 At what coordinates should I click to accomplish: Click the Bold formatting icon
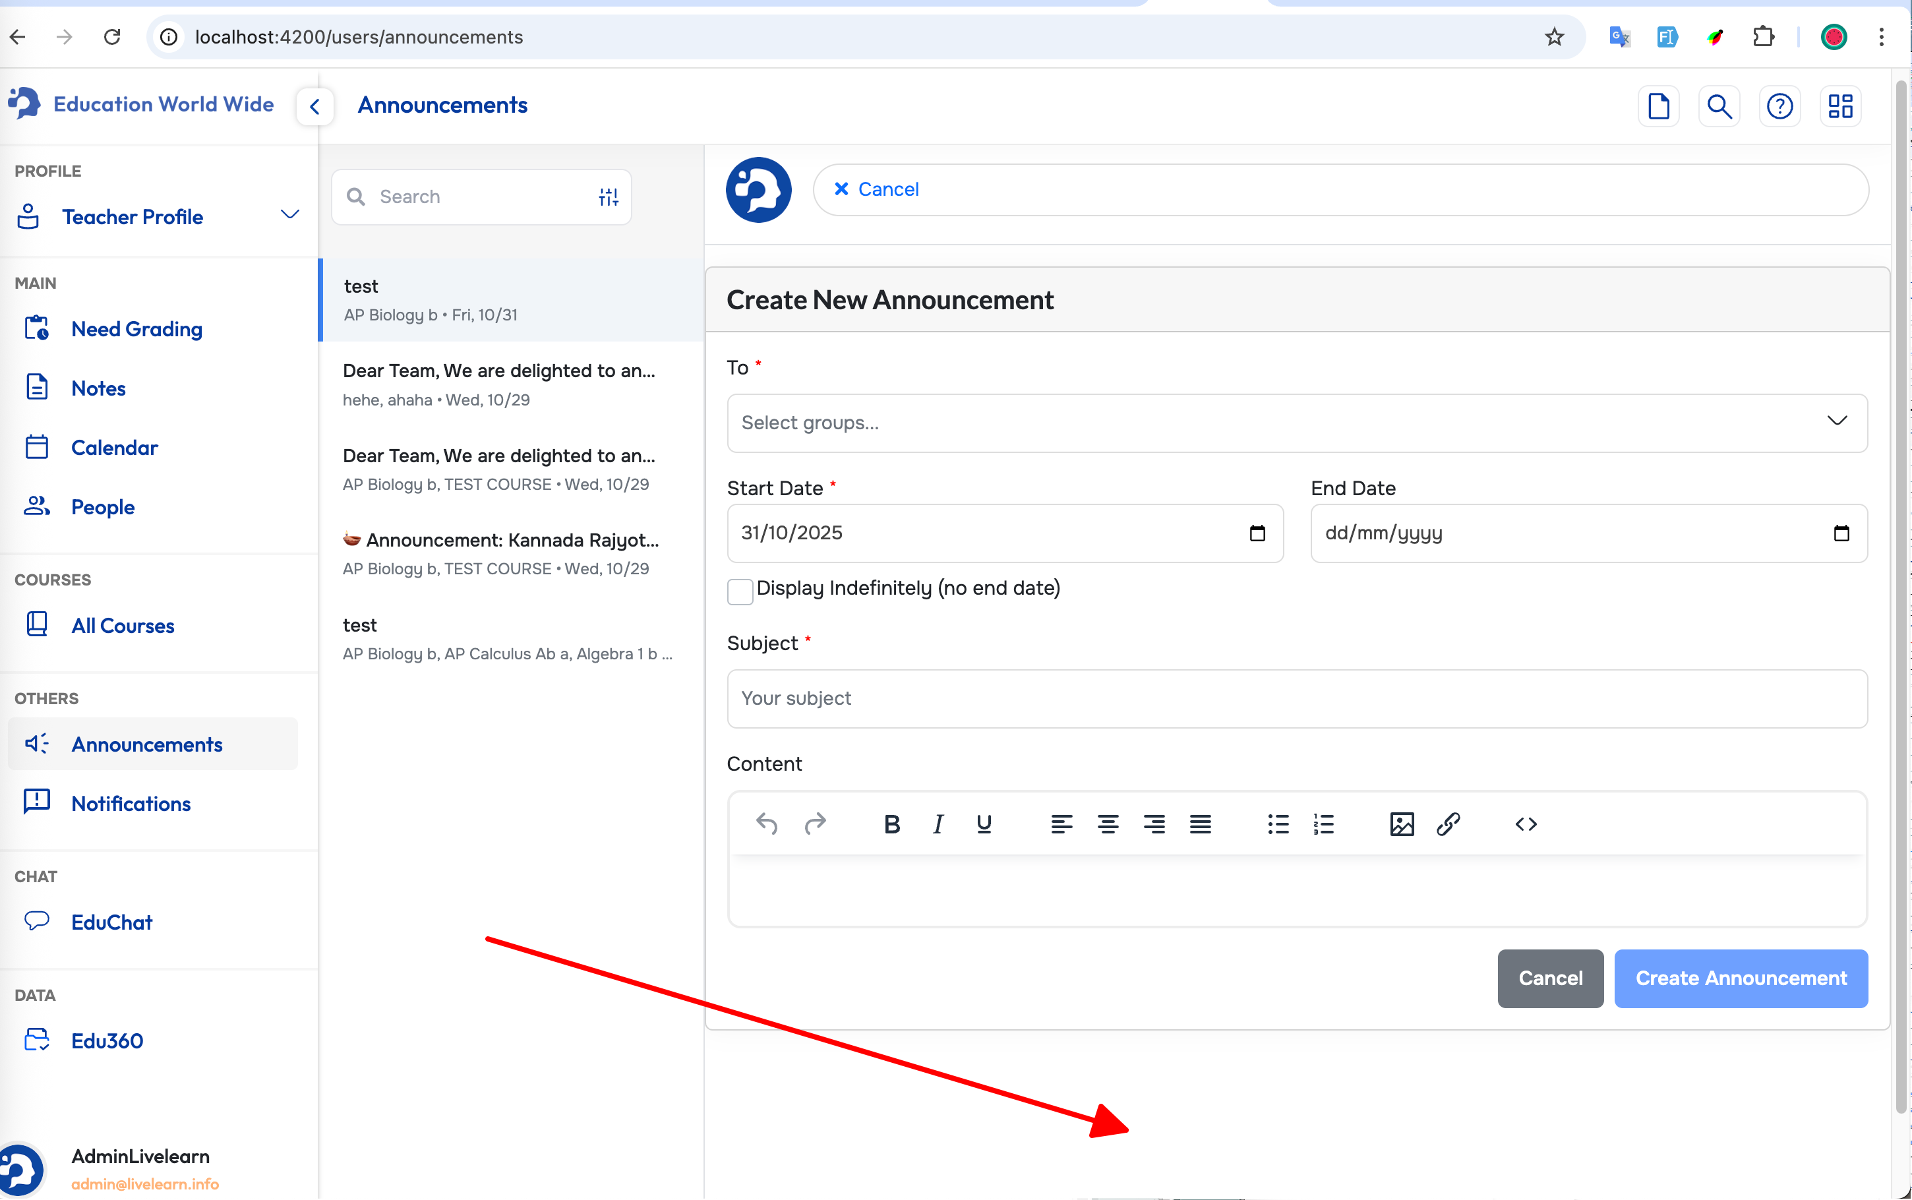click(891, 824)
